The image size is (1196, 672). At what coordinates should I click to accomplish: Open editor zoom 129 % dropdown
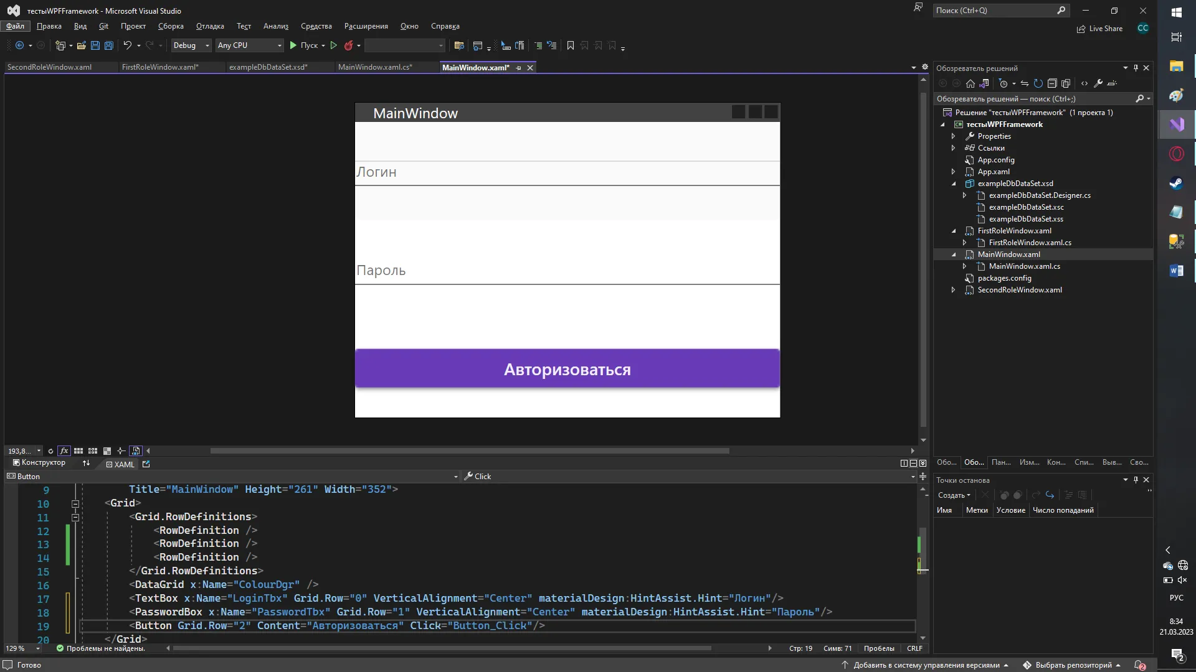(38, 648)
